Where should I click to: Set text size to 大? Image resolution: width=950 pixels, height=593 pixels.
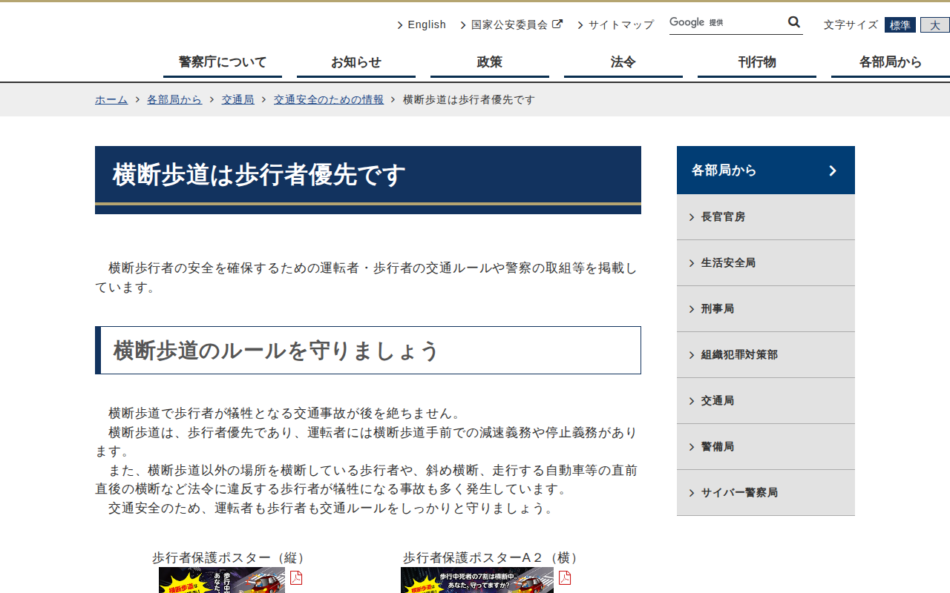935,25
